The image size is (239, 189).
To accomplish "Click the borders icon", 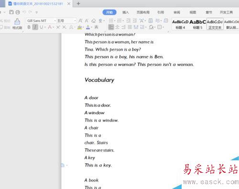I will pos(160,27).
